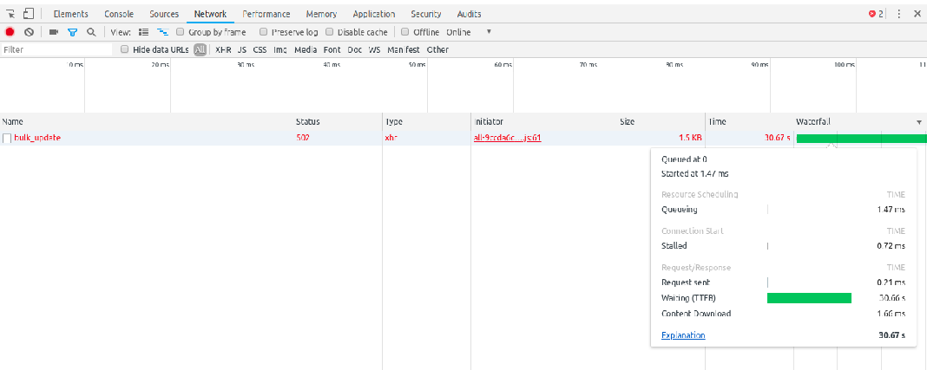The height and width of the screenshot is (370, 927).
Task: Open the all-9...js:61 initiator link
Action: point(507,138)
